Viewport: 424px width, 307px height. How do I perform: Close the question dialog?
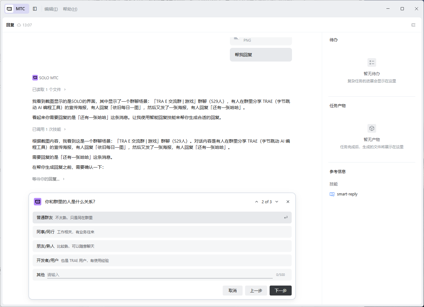288,202
